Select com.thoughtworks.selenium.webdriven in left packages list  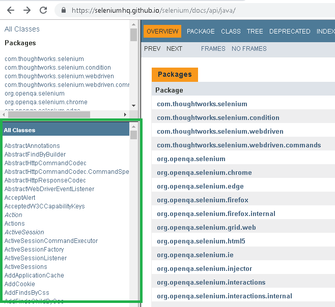point(59,76)
